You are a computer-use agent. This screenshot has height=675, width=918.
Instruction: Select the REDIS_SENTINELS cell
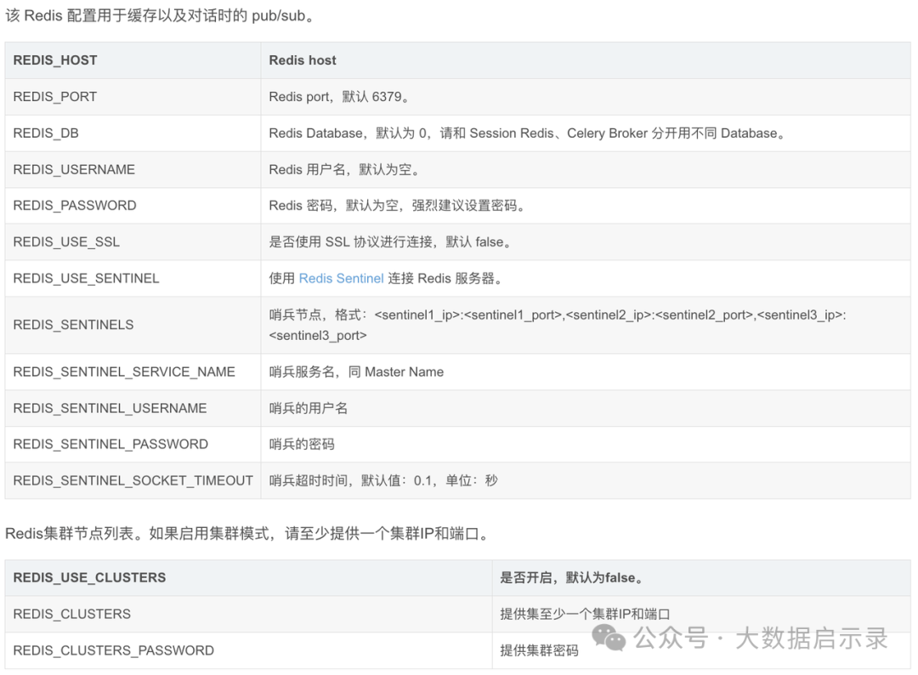coord(133,325)
